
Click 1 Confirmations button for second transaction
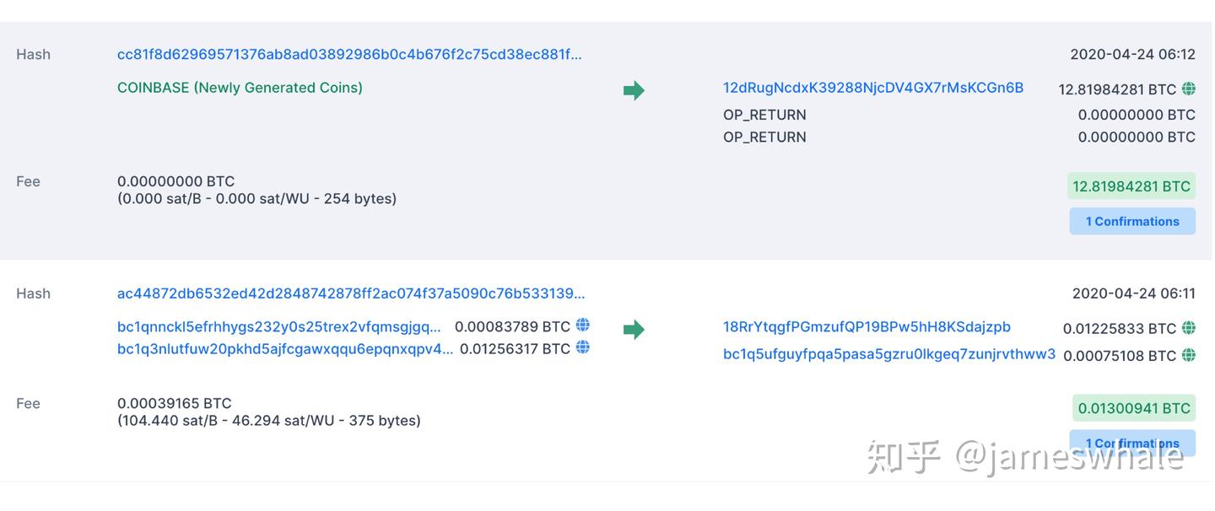pyautogui.click(x=1132, y=443)
